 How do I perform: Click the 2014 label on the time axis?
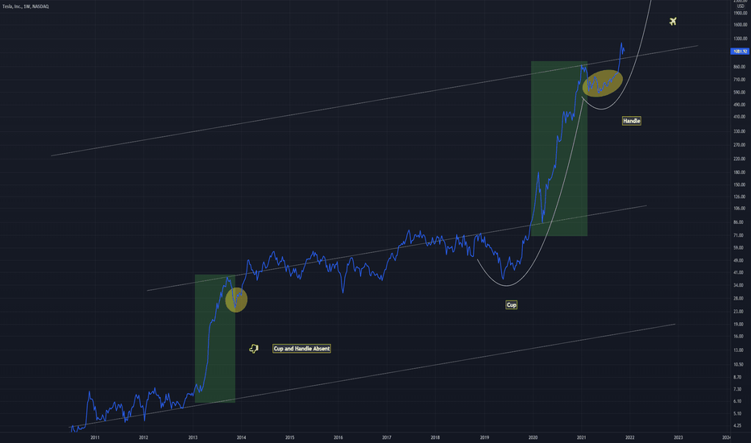[241, 437]
